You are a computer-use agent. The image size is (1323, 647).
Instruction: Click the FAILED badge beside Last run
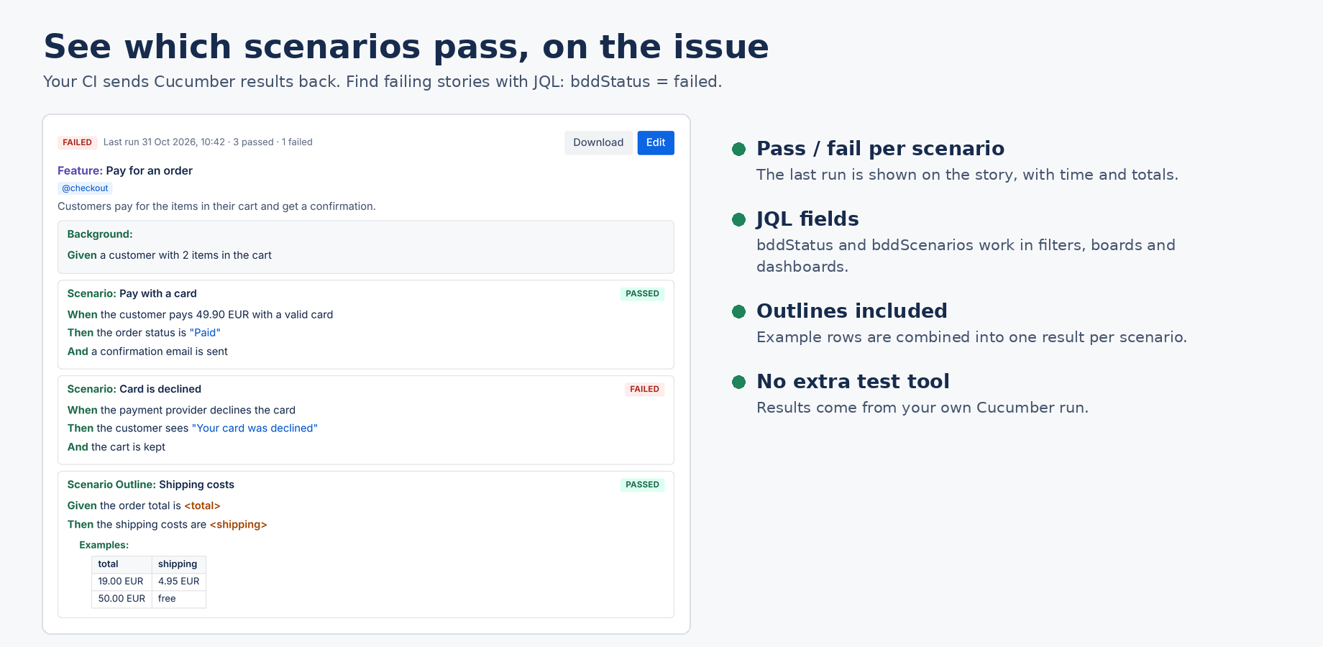[x=77, y=142]
